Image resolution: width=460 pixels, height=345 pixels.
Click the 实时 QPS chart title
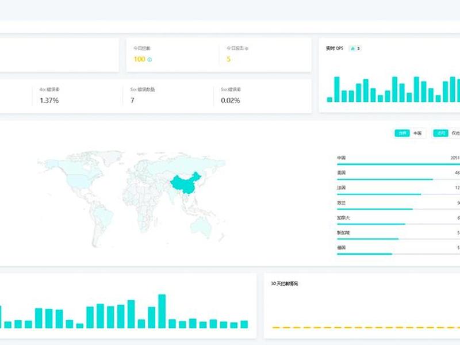pos(335,48)
